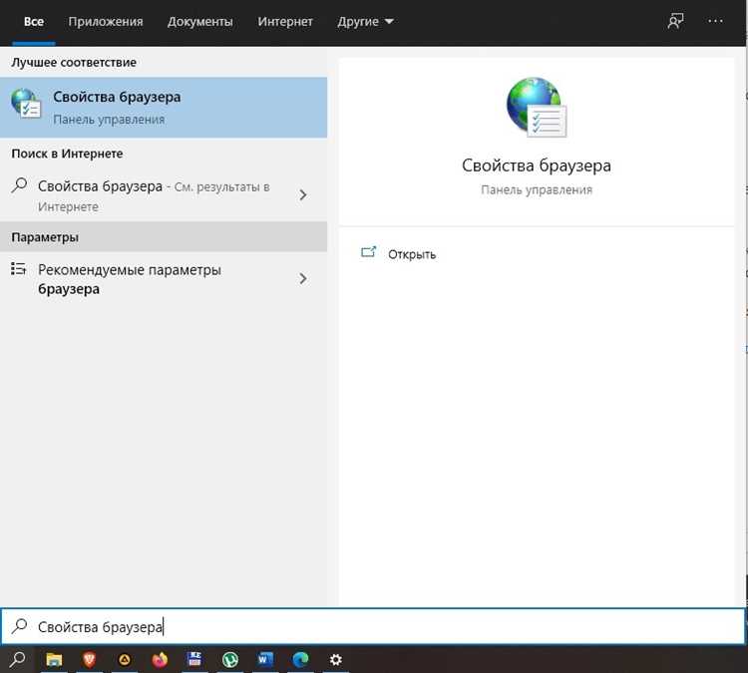Open Settings gear on taskbar
The height and width of the screenshot is (673, 748).
336,660
